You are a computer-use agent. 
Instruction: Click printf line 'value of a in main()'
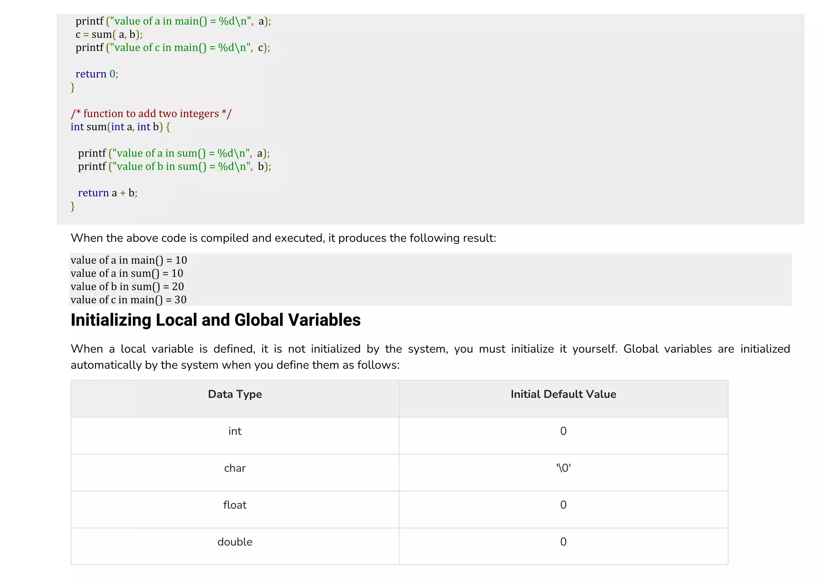pos(173,21)
